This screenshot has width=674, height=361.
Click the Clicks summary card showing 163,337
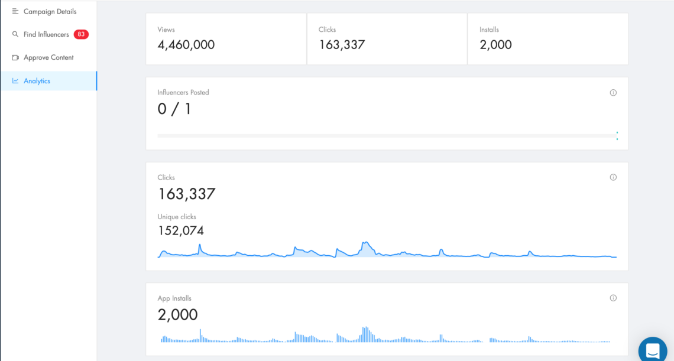click(387, 38)
